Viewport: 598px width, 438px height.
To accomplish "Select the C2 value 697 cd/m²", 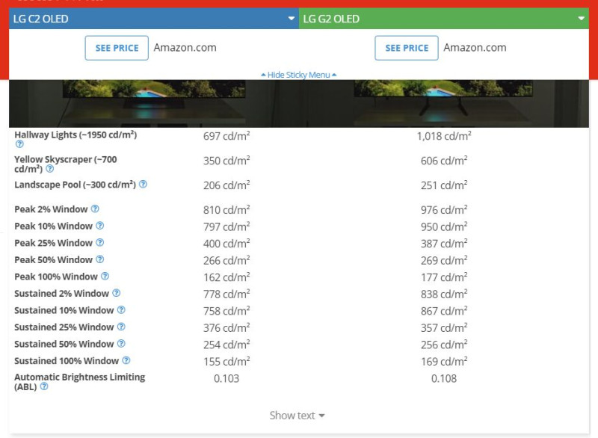I will tap(226, 136).
